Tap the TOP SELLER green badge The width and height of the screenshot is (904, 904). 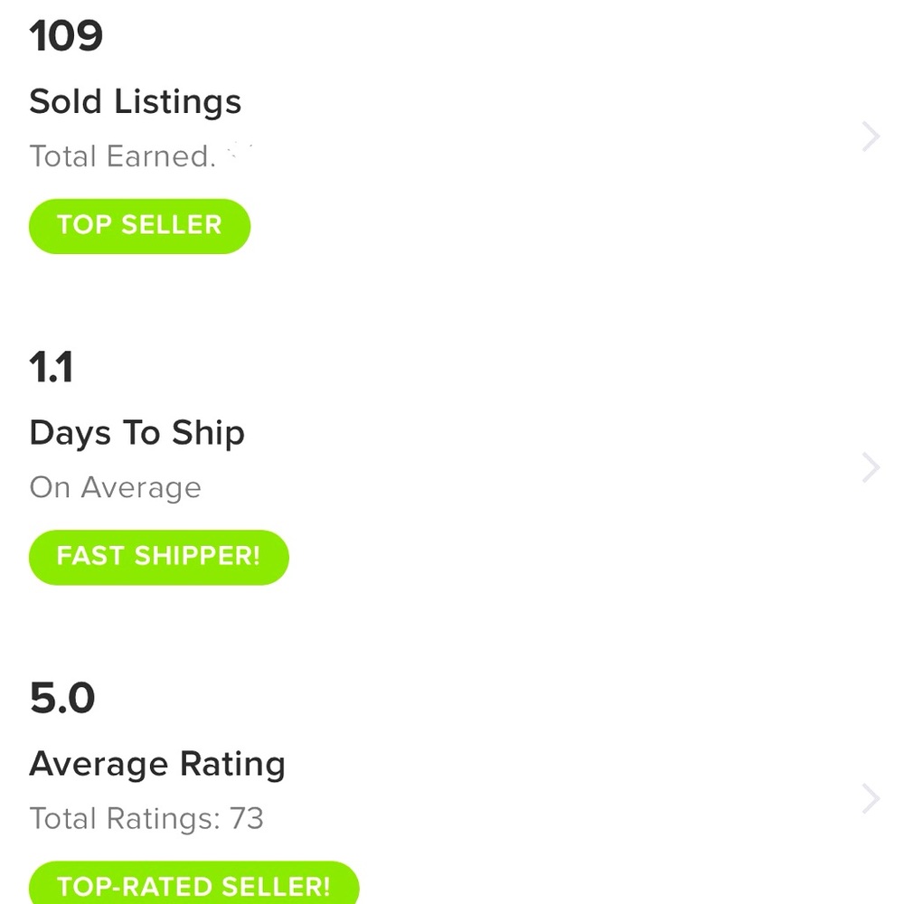[x=139, y=225]
